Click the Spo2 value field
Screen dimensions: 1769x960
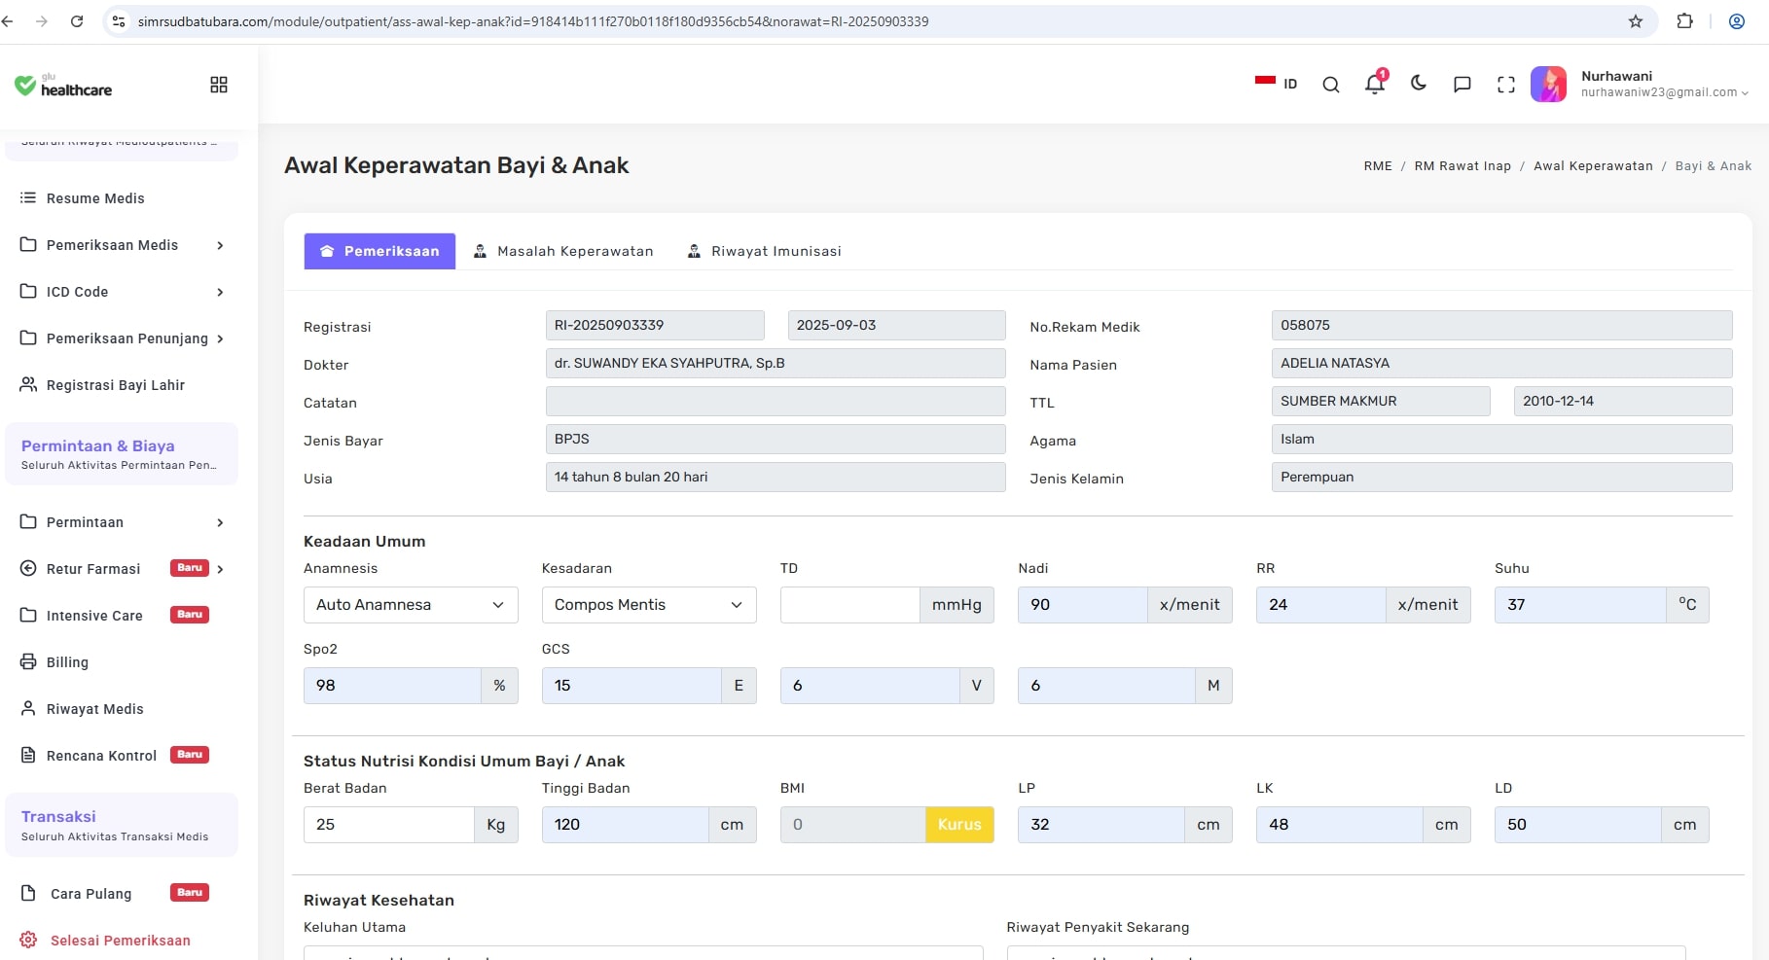tap(392, 686)
